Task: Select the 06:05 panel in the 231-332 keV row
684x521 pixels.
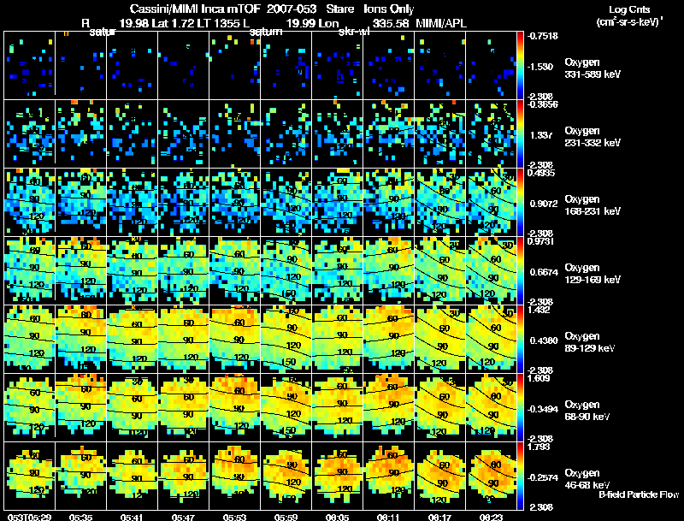Action: pos(337,134)
